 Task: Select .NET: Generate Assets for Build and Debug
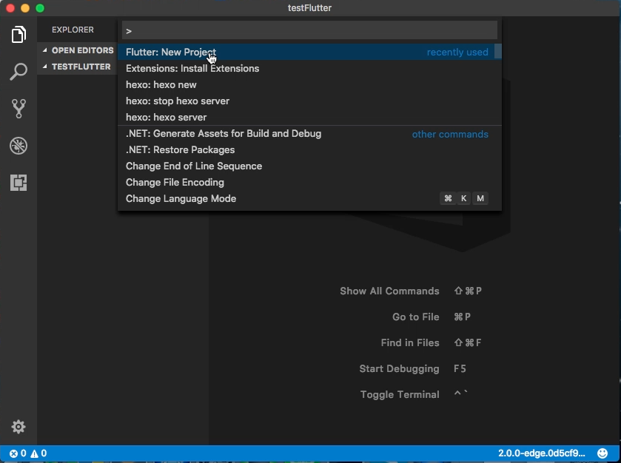(309, 133)
